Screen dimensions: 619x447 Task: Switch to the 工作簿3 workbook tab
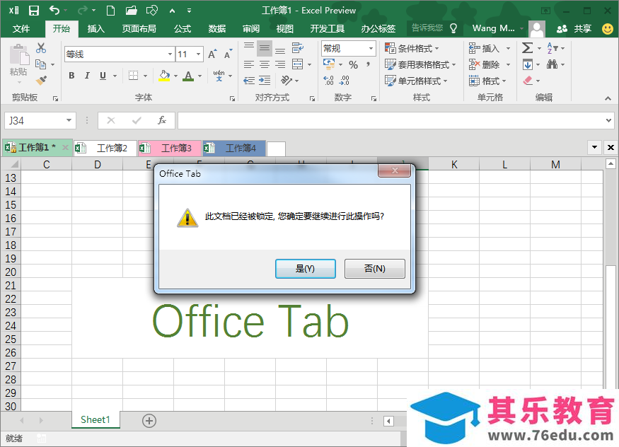tap(170, 148)
